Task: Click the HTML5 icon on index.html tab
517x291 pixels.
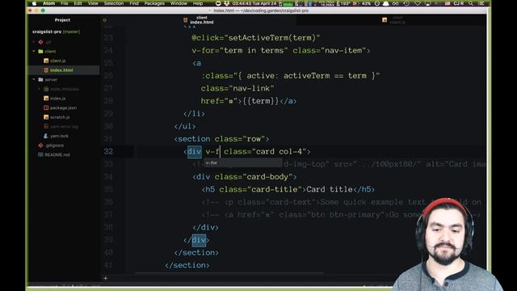Action: click(185, 20)
